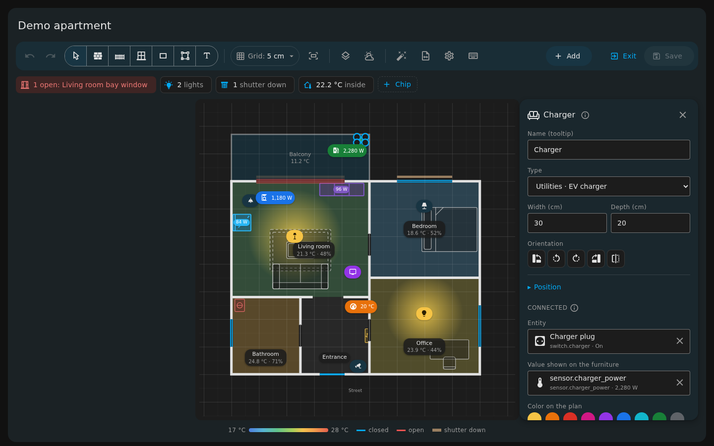Open the layers panel icon

pyautogui.click(x=346, y=56)
